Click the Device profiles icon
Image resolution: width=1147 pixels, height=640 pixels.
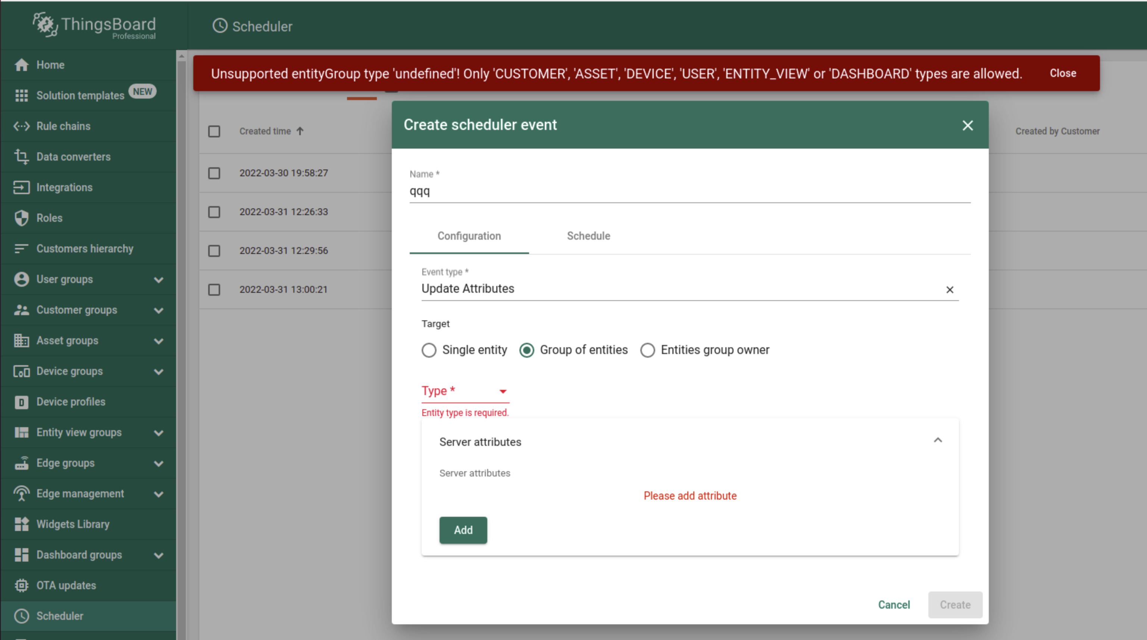pyautogui.click(x=21, y=402)
